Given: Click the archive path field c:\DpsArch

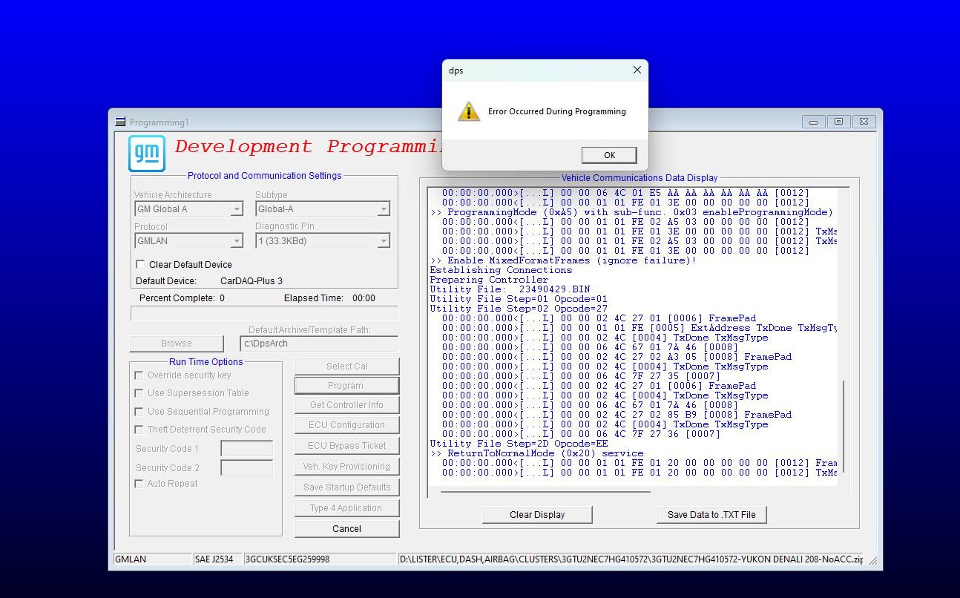Looking at the screenshot, I should point(319,344).
